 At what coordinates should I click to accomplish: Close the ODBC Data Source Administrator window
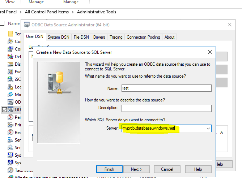pyautogui.click(x=229, y=25)
